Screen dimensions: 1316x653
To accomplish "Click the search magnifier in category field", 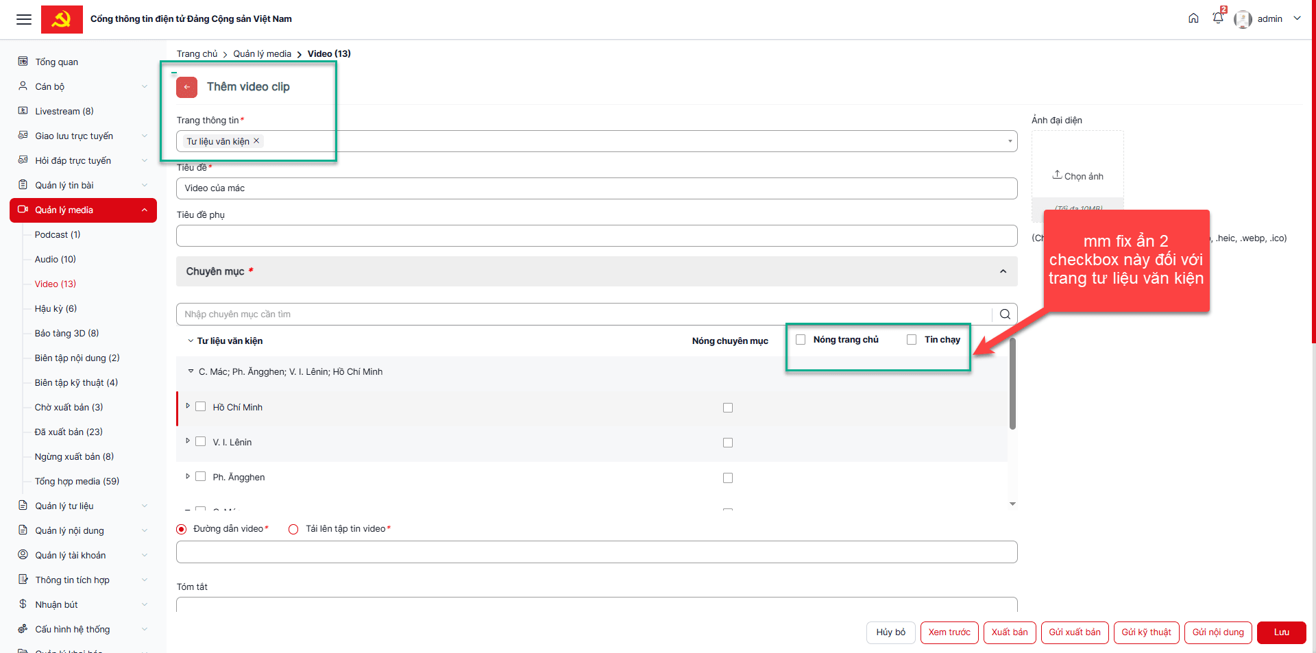I will coord(1005,315).
